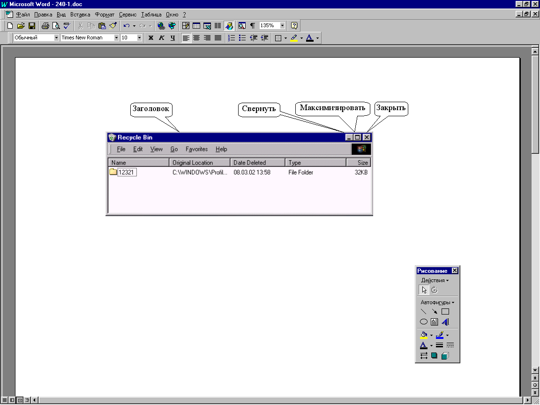Open the font color dropdown arrow on the toolbar

pos(317,38)
